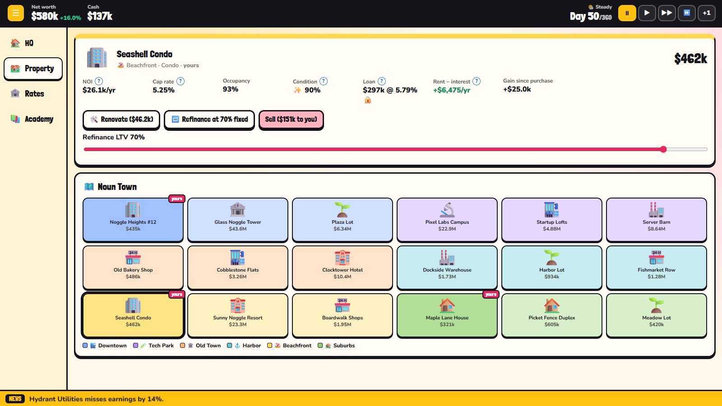Image resolution: width=722 pixels, height=406 pixels.
Task: Click the fastest skip-ahead speed button
Action: 686,13
